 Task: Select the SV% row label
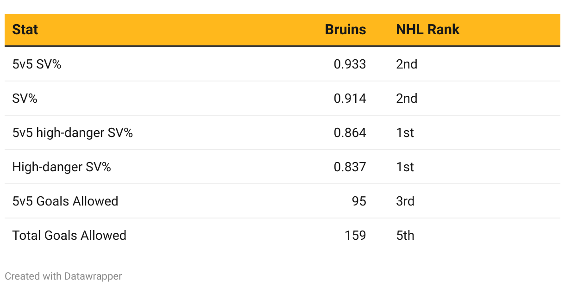point(25,99)
